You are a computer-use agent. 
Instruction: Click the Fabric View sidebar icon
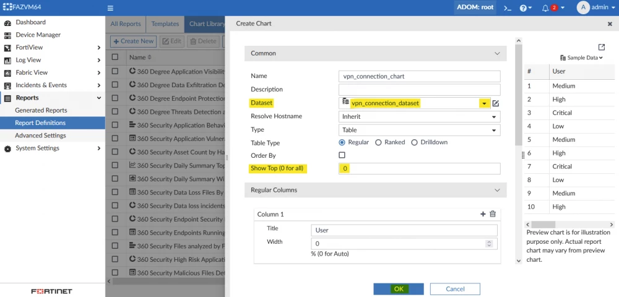pyautogui.click(x=7, y=73)
